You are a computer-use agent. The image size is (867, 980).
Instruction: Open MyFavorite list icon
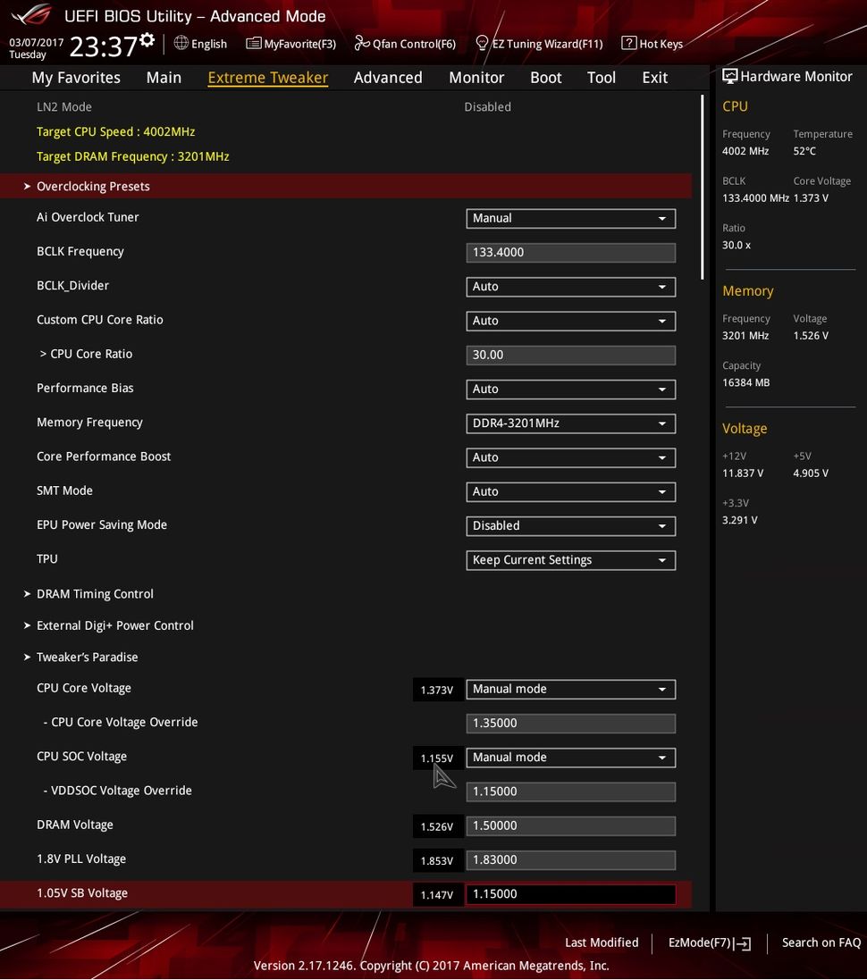(253, 43)
